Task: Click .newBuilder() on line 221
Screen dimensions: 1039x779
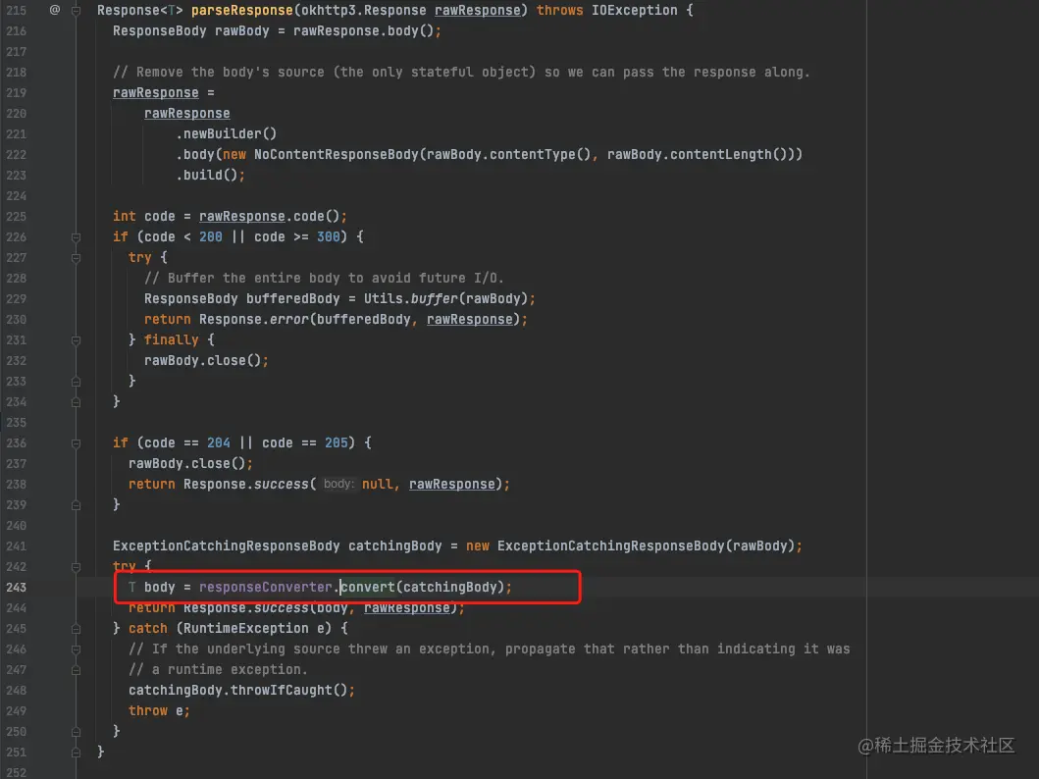Action: [226, 133]
